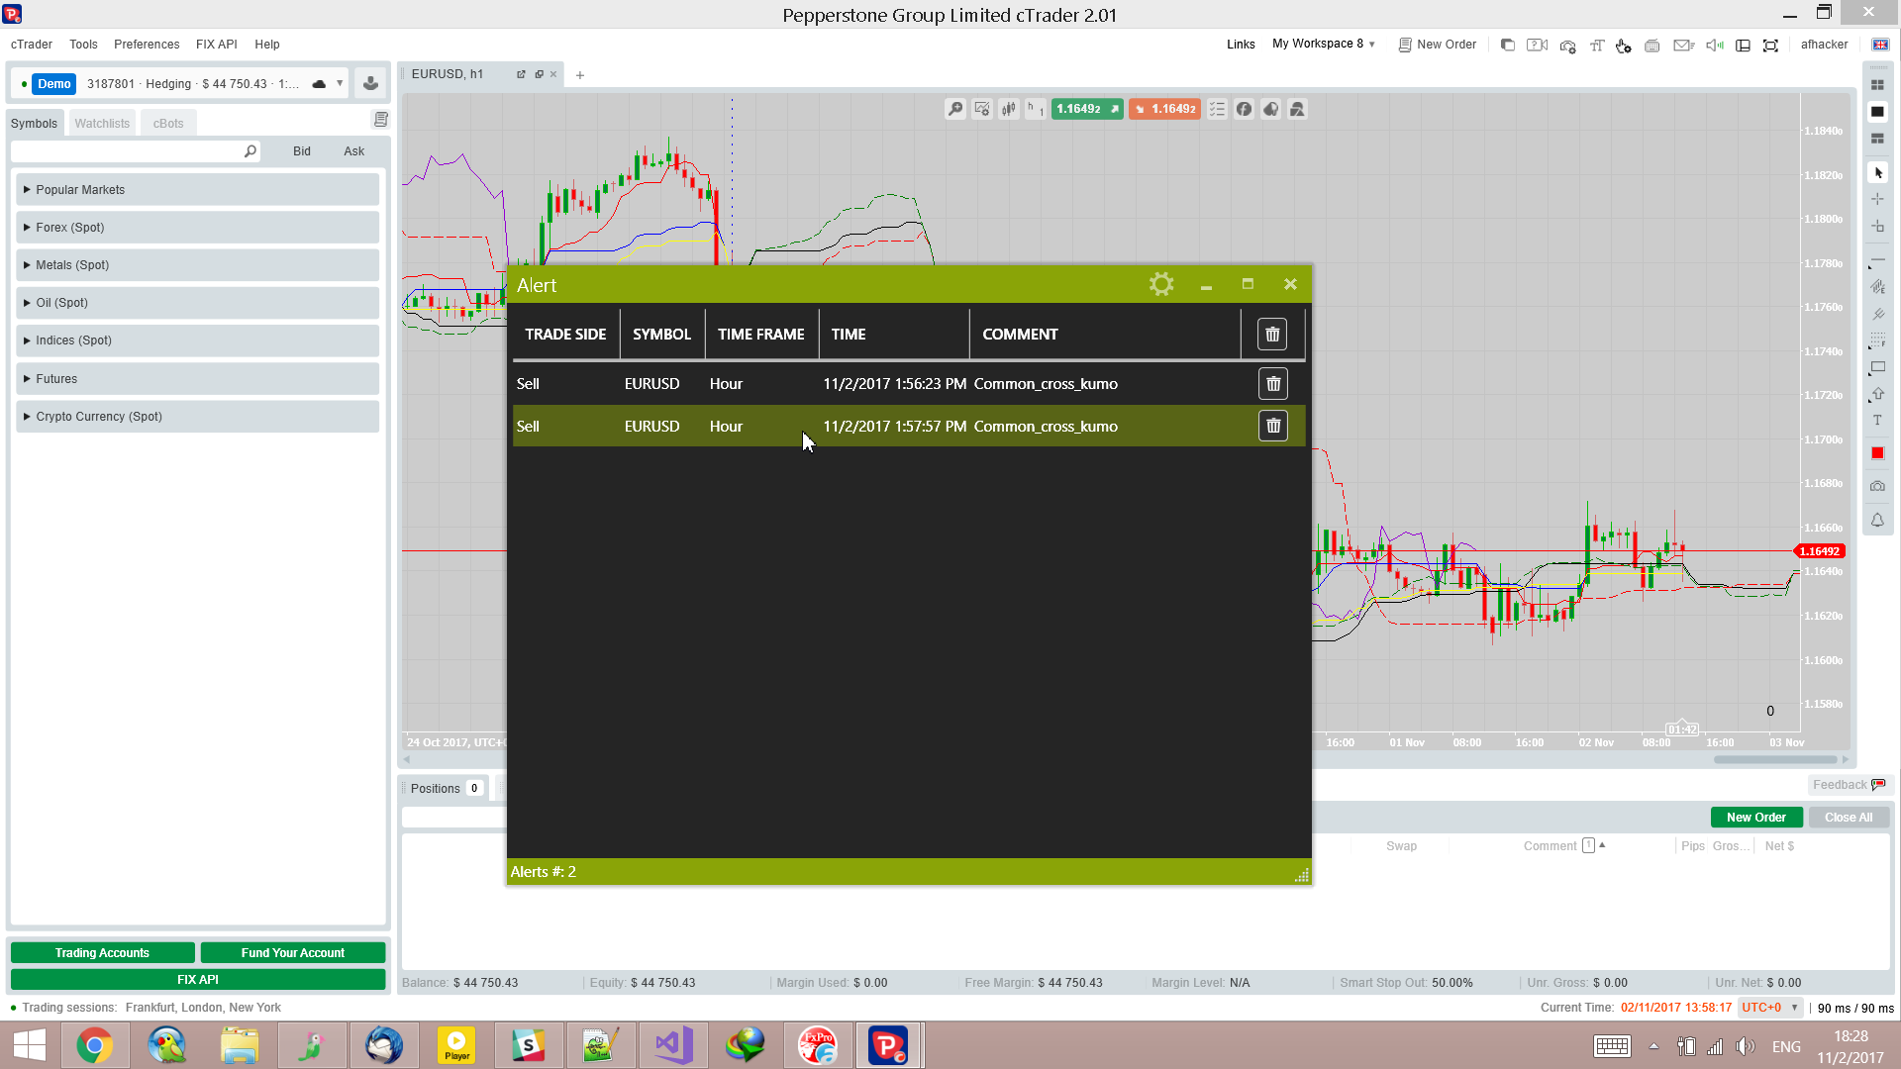Open indicators via the f icon
The image size is (1901, 1069).
pyautogui.click(x=1244, y=109)
